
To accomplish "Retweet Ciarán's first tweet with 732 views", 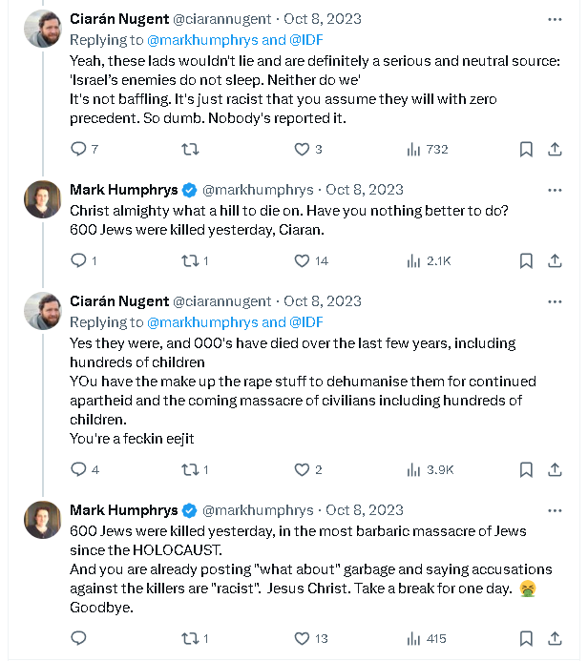I will [x=191, y=149].
